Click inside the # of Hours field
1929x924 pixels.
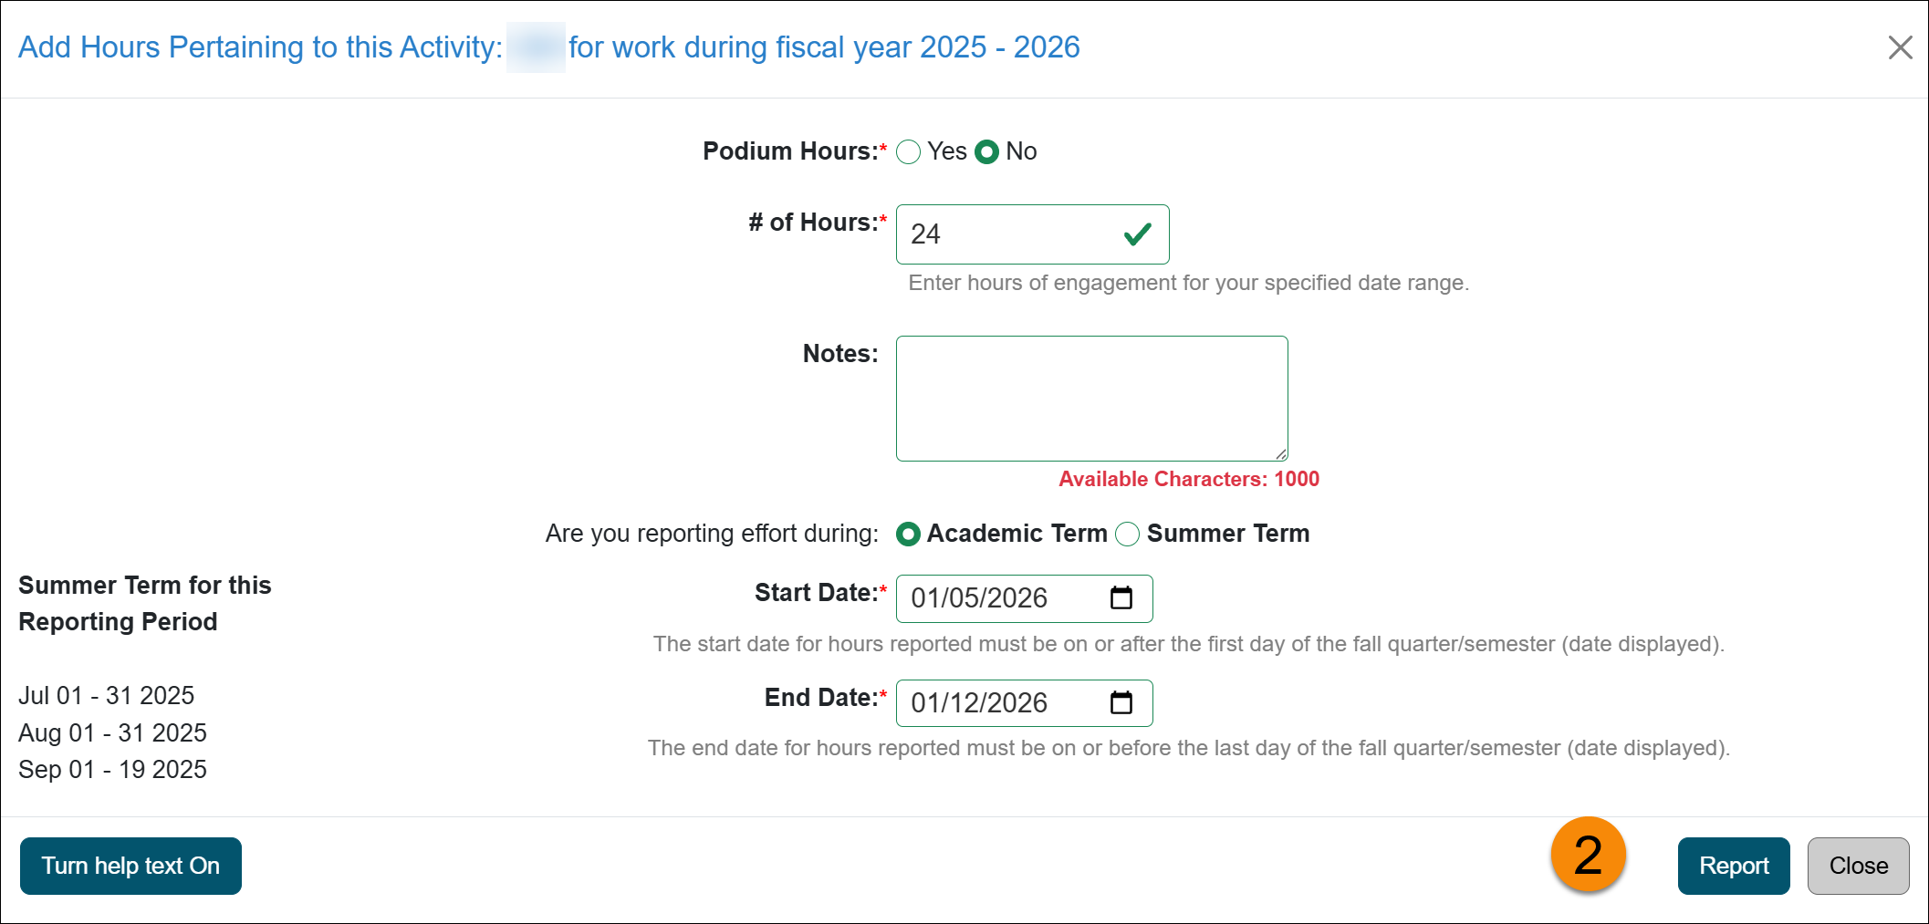point(1004,234)
